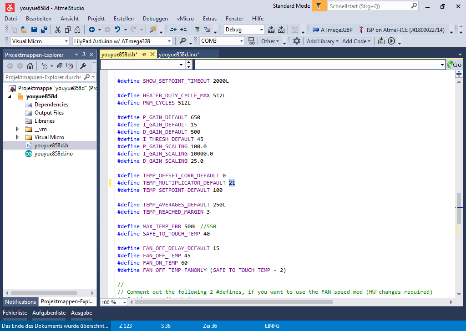This screenshot has width=466, height=331.
Task: Open the Fehlerliste panel tab
Action: click(x=15, y=313)
